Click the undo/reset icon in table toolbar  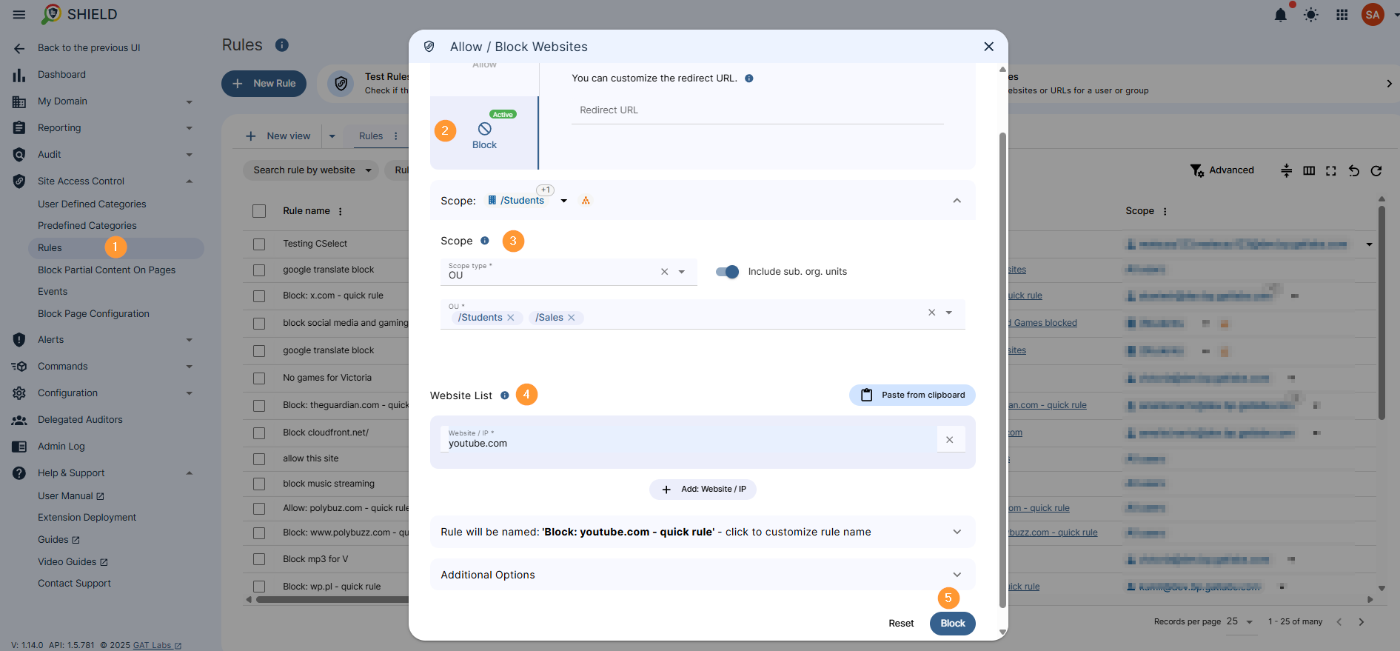click(1353, 170)
